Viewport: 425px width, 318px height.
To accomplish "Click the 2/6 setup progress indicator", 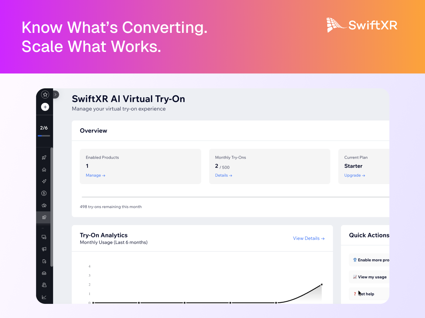I will (x=44, y=128).
